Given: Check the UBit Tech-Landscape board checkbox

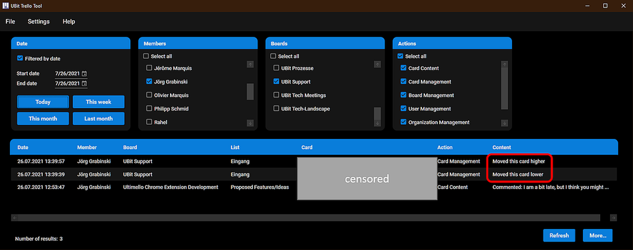Looking at the screenshot, I should pos(276,109).
